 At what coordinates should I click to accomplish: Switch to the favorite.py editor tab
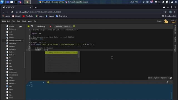tap(41, 27)
